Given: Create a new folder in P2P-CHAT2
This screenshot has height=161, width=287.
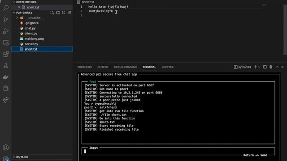Looking at the screenshot, I should 58,13.
